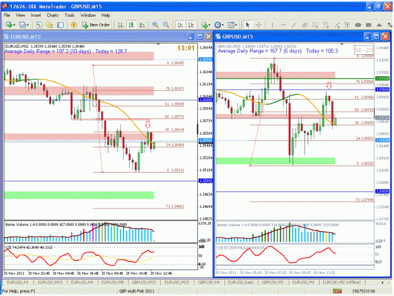Viewport: 394px width, 296px height.
Task: Click the 13:01 clock label on EURUSD chart
Action: 186,48
